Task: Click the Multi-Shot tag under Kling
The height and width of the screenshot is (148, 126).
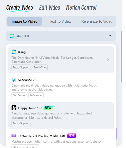Action: 40,67
